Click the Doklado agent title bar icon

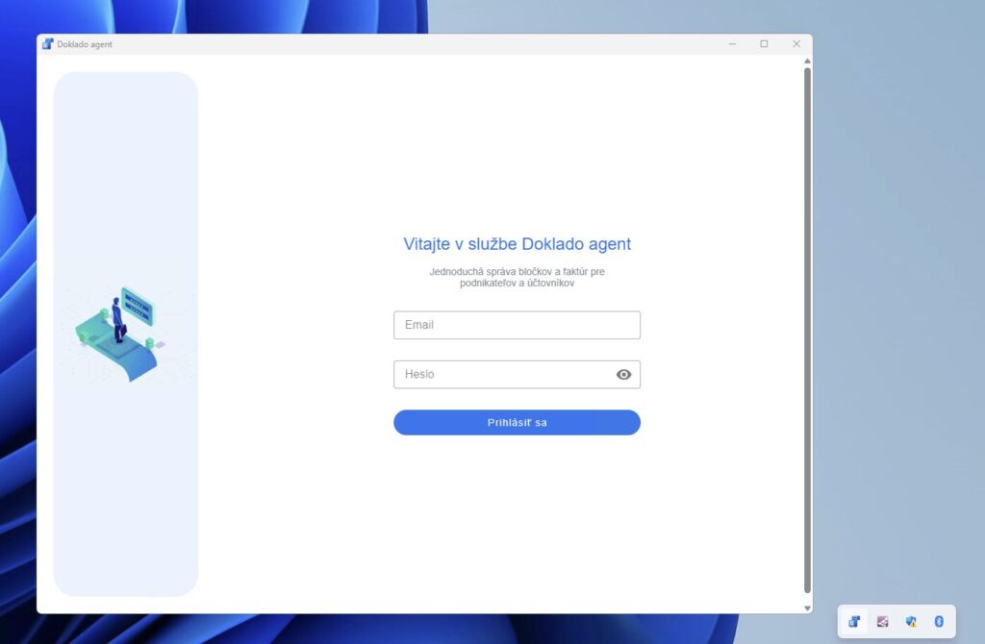47,44
